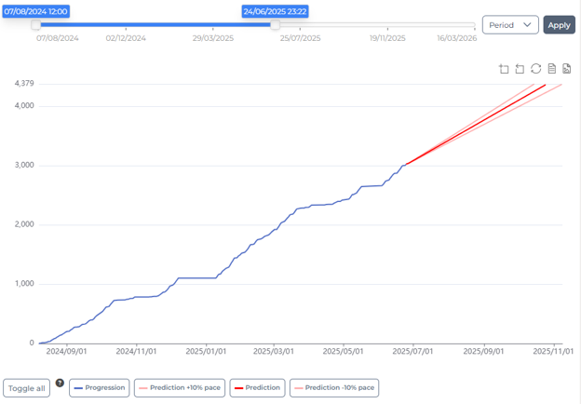
Task: Click the help question mark icon
Action: [x=61, y=383]
